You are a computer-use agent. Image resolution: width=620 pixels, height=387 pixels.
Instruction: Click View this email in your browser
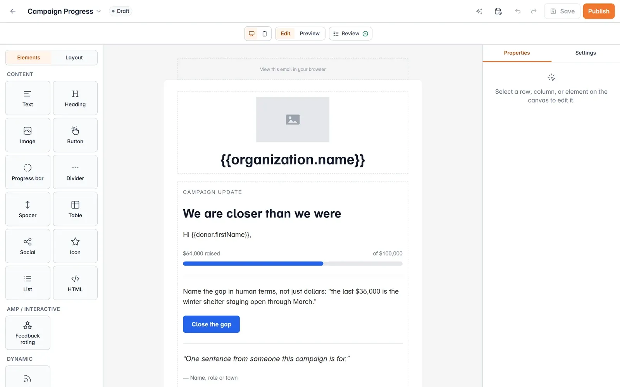click(293, 69)
